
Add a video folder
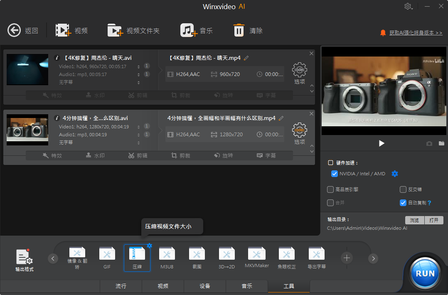pos(115,30)
